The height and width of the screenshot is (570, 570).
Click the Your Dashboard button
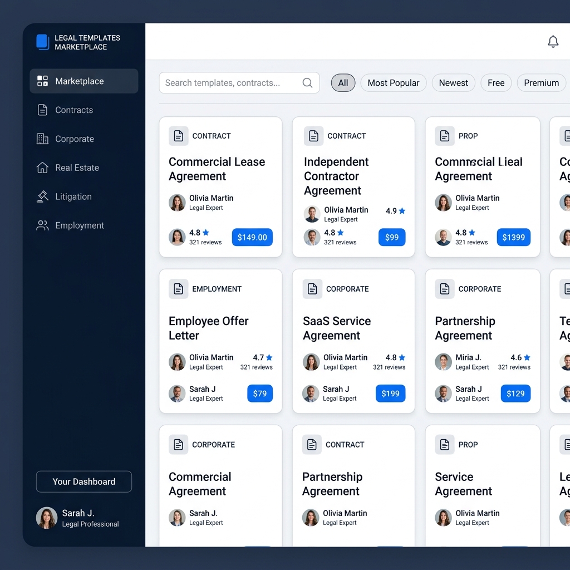pyautogui.click(x=84, y=481)
